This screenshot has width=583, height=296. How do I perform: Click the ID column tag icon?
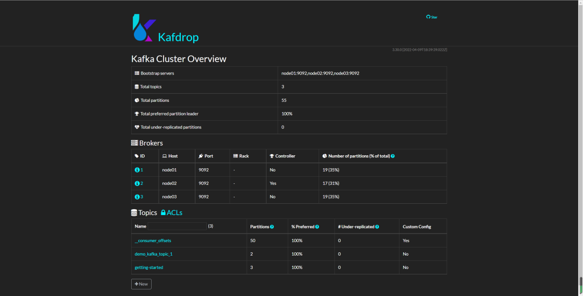(137, 156)
